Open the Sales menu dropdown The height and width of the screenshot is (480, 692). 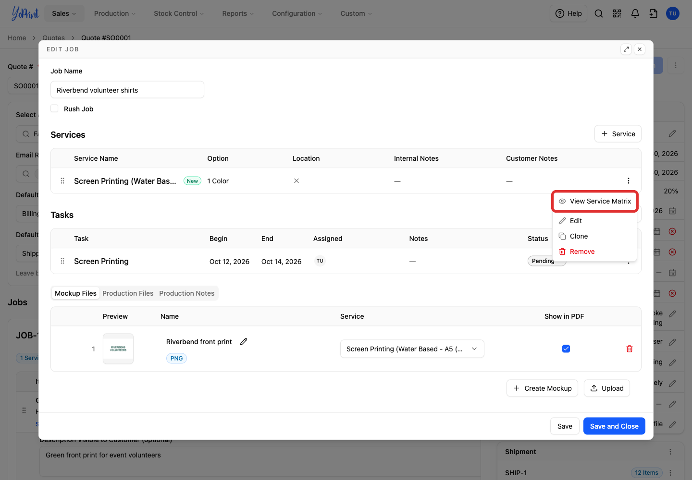point(64,13)
